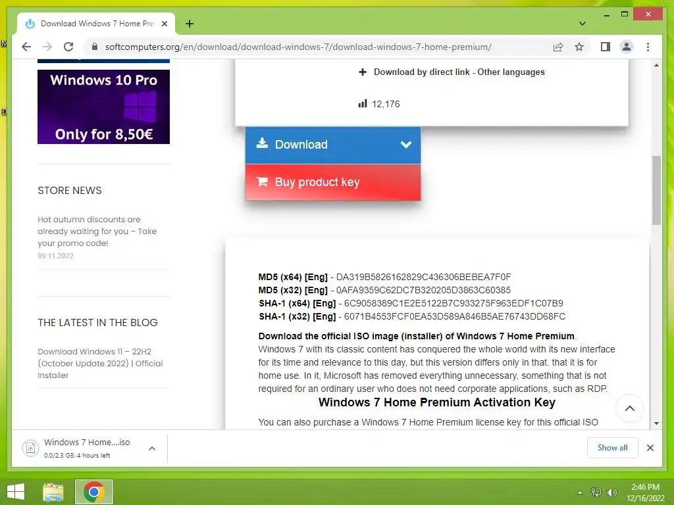Open the Hot autumn discounts news link
This screenshot has width=674, height=505.
pos(97,231)
